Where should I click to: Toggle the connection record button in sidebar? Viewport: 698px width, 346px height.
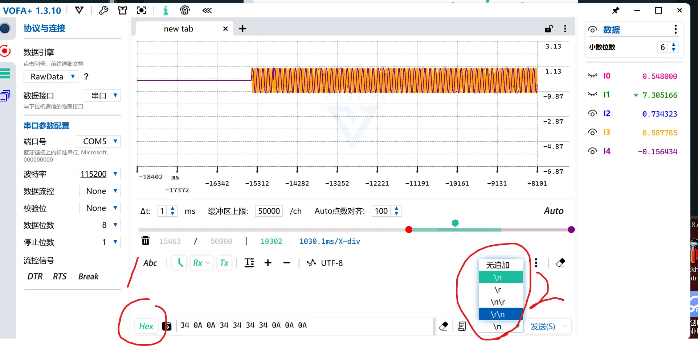[5, 51]
